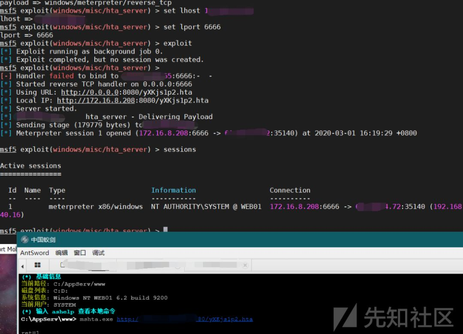Click the AntSword window title 中国蚁剑
This screenshot has width=463, height=334.
tap(43, 240)
